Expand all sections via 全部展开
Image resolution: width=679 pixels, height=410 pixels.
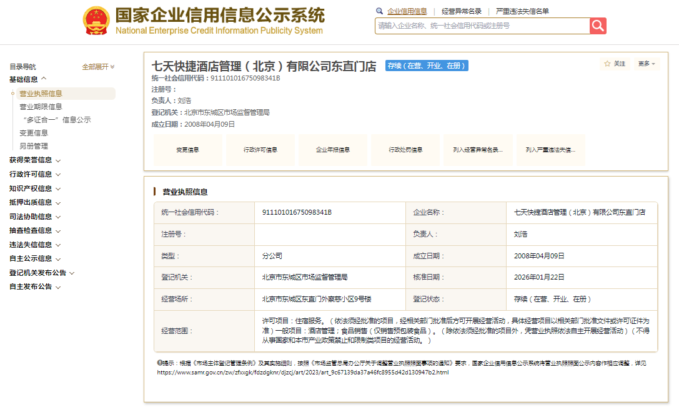[98, 67]
